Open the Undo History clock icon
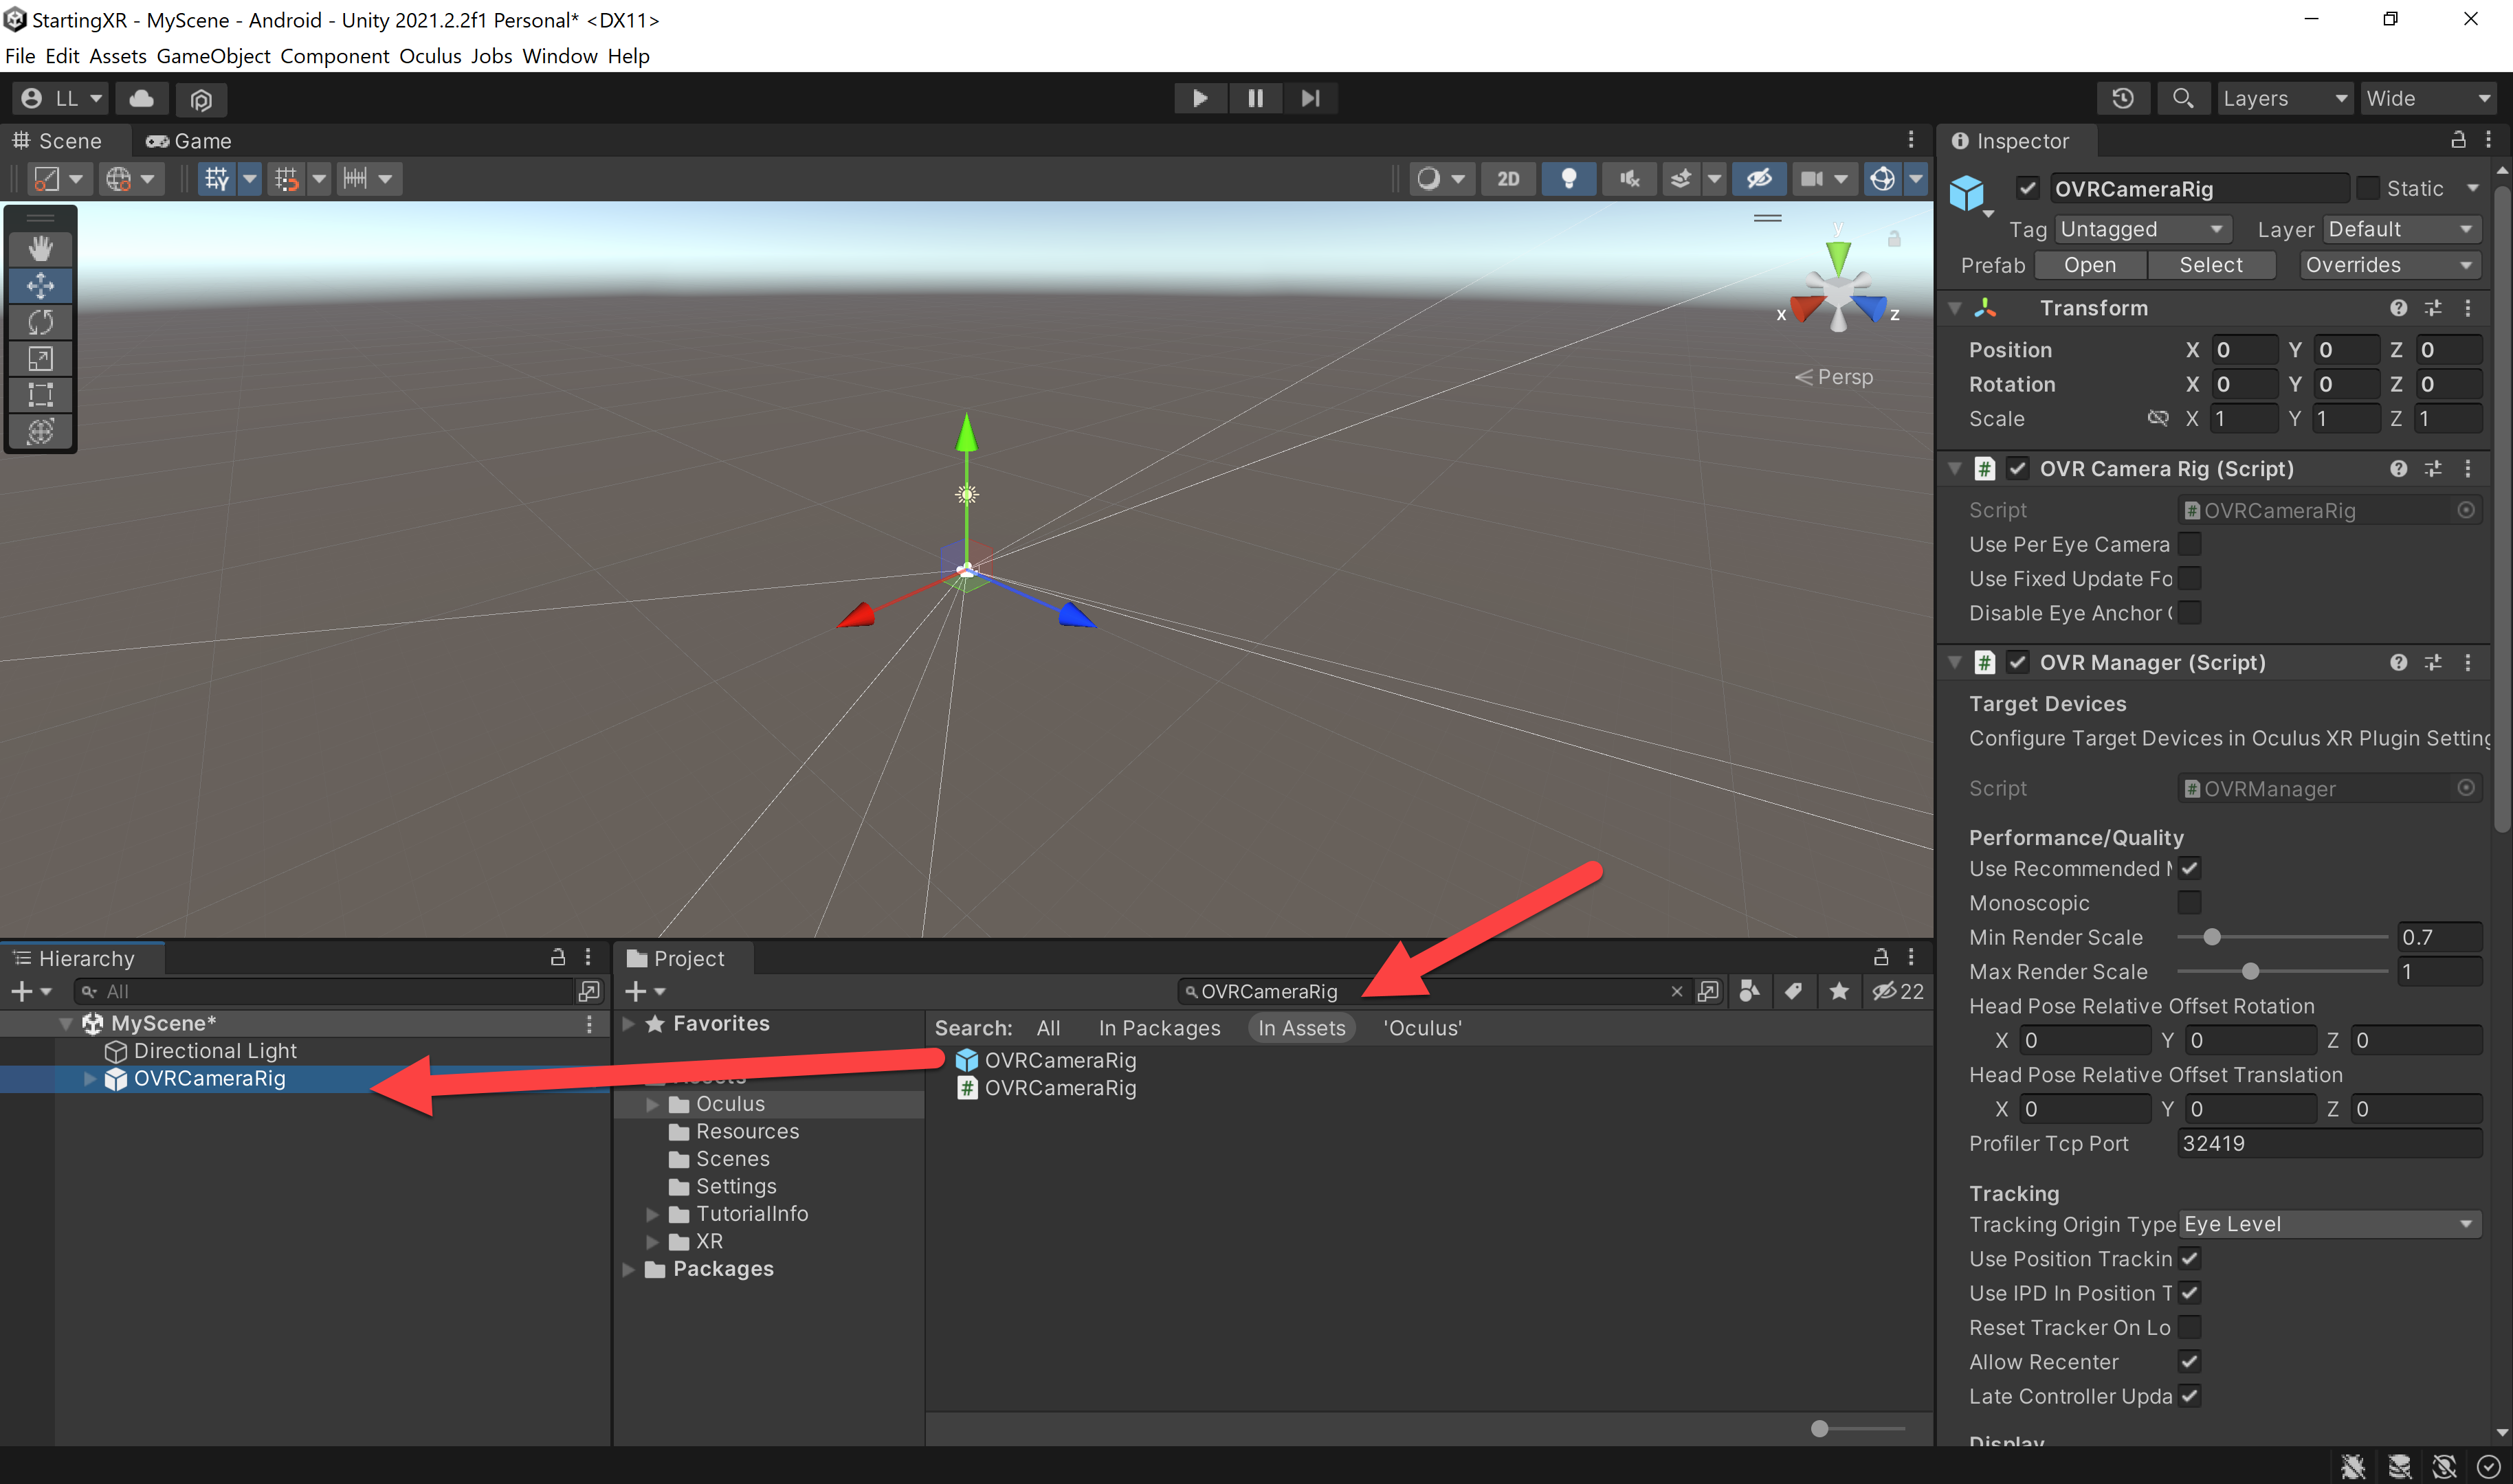The image size is (2513, 1484). [2122, 98]
